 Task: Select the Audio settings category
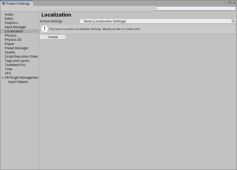pos(9,14)
